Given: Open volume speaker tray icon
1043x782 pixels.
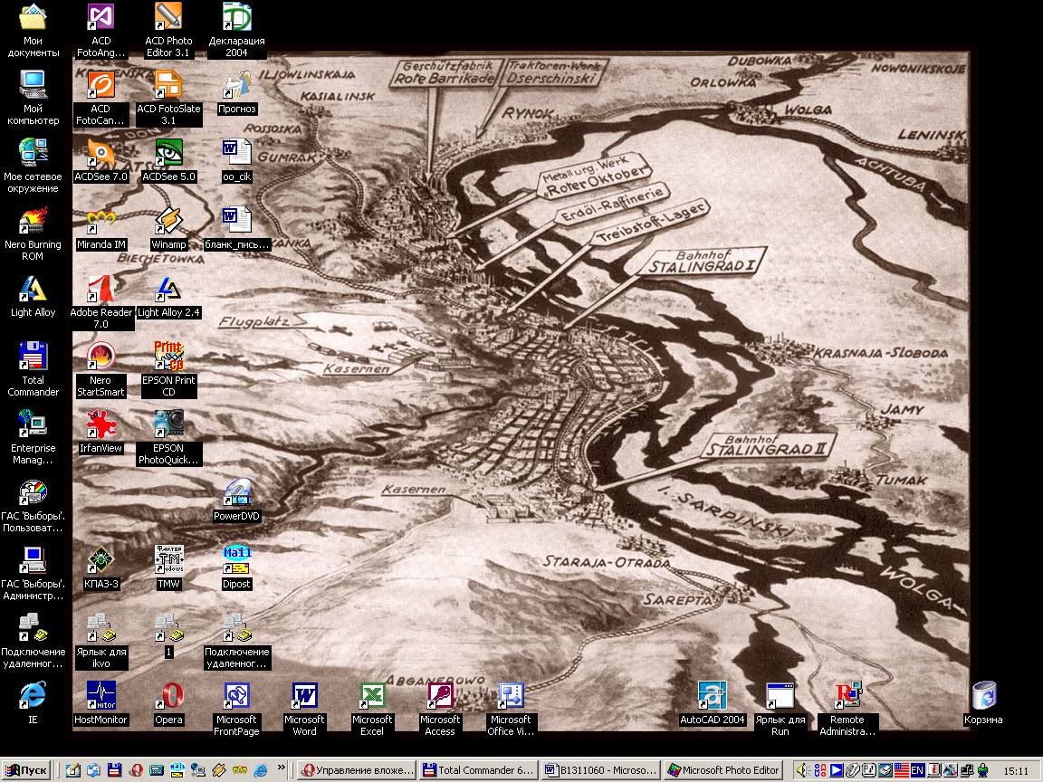Looking at the screenshot, I should point(801,771).
